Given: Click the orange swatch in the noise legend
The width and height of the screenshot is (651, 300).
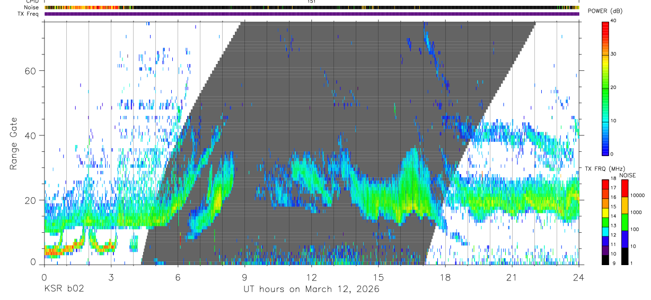Looking at the screenshot, I should click(x=624, y=205).
